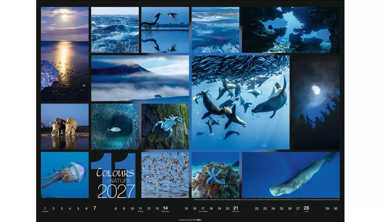Pick calendar day 17
Image resolution: width=381 pixels, height=222 pixels.
(x=203, y=208)
